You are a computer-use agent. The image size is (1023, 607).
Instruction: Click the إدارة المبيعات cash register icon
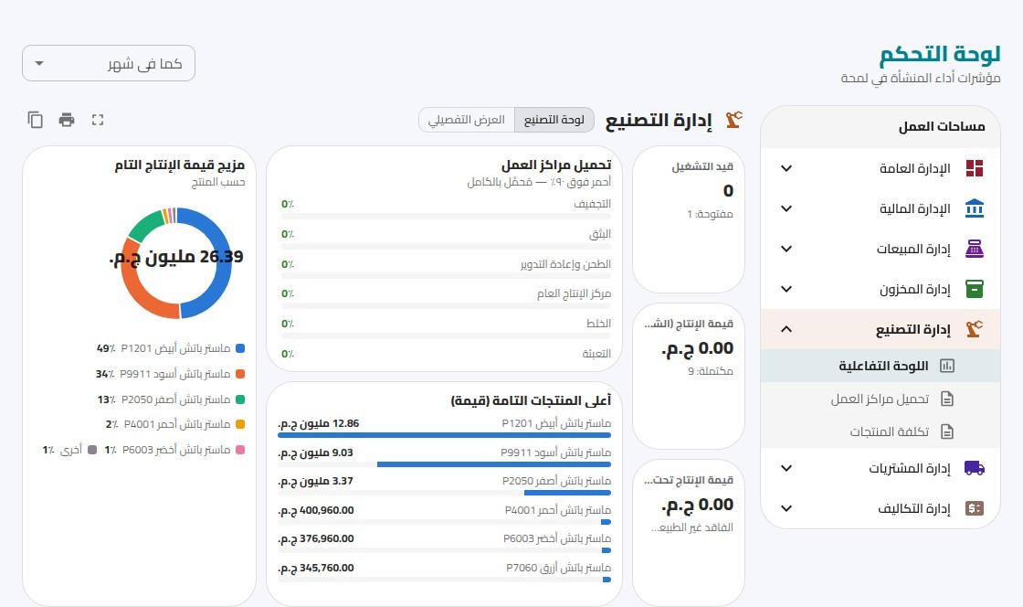[x=974, y=249]
